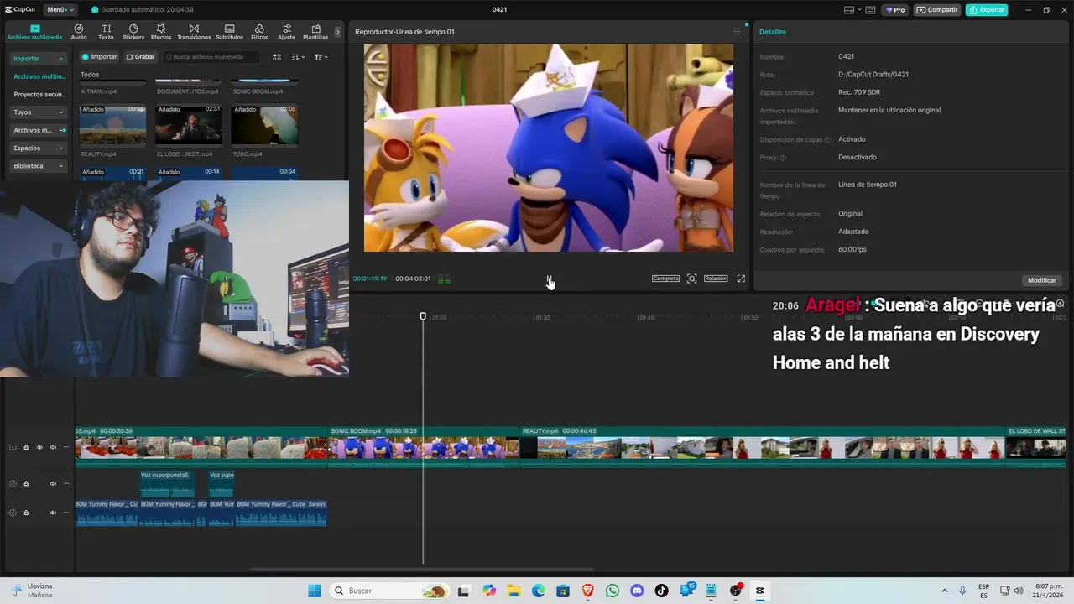Open the Filtros panel
Image resolution: width=1074 pixels, height=604 pixels.
click(259, 32)
